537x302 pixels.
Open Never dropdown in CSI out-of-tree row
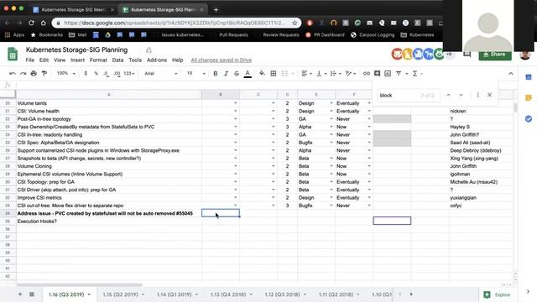(x=369, y=206)
